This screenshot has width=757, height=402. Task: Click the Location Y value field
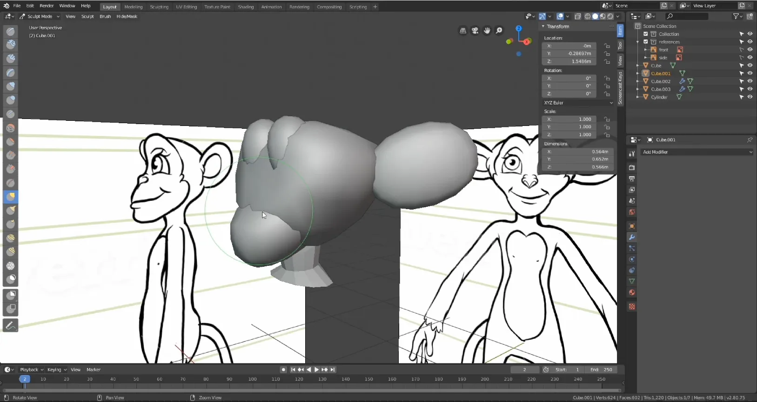pyautogui.click(x=569, y=53)
